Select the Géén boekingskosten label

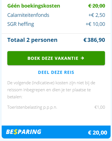click(34, 6)
